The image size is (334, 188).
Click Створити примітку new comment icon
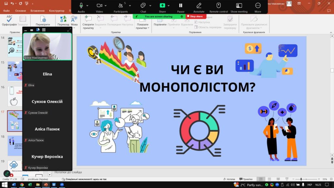88,19
